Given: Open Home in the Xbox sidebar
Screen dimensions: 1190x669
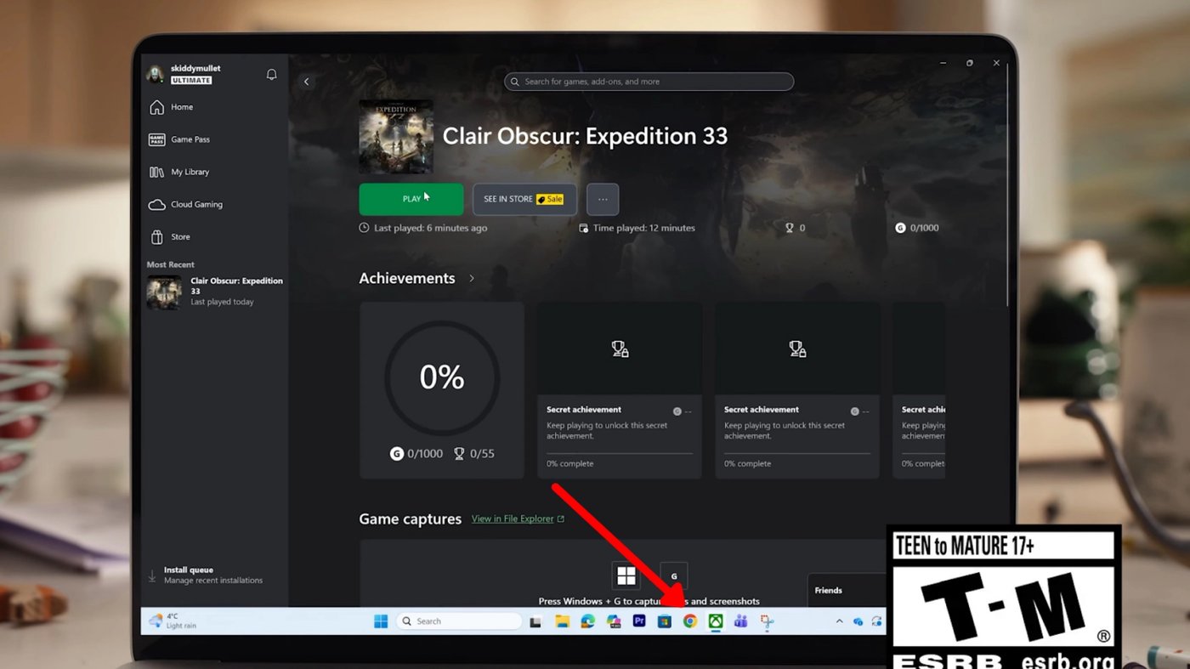Looking at the screenshot, I should [181, 107].
